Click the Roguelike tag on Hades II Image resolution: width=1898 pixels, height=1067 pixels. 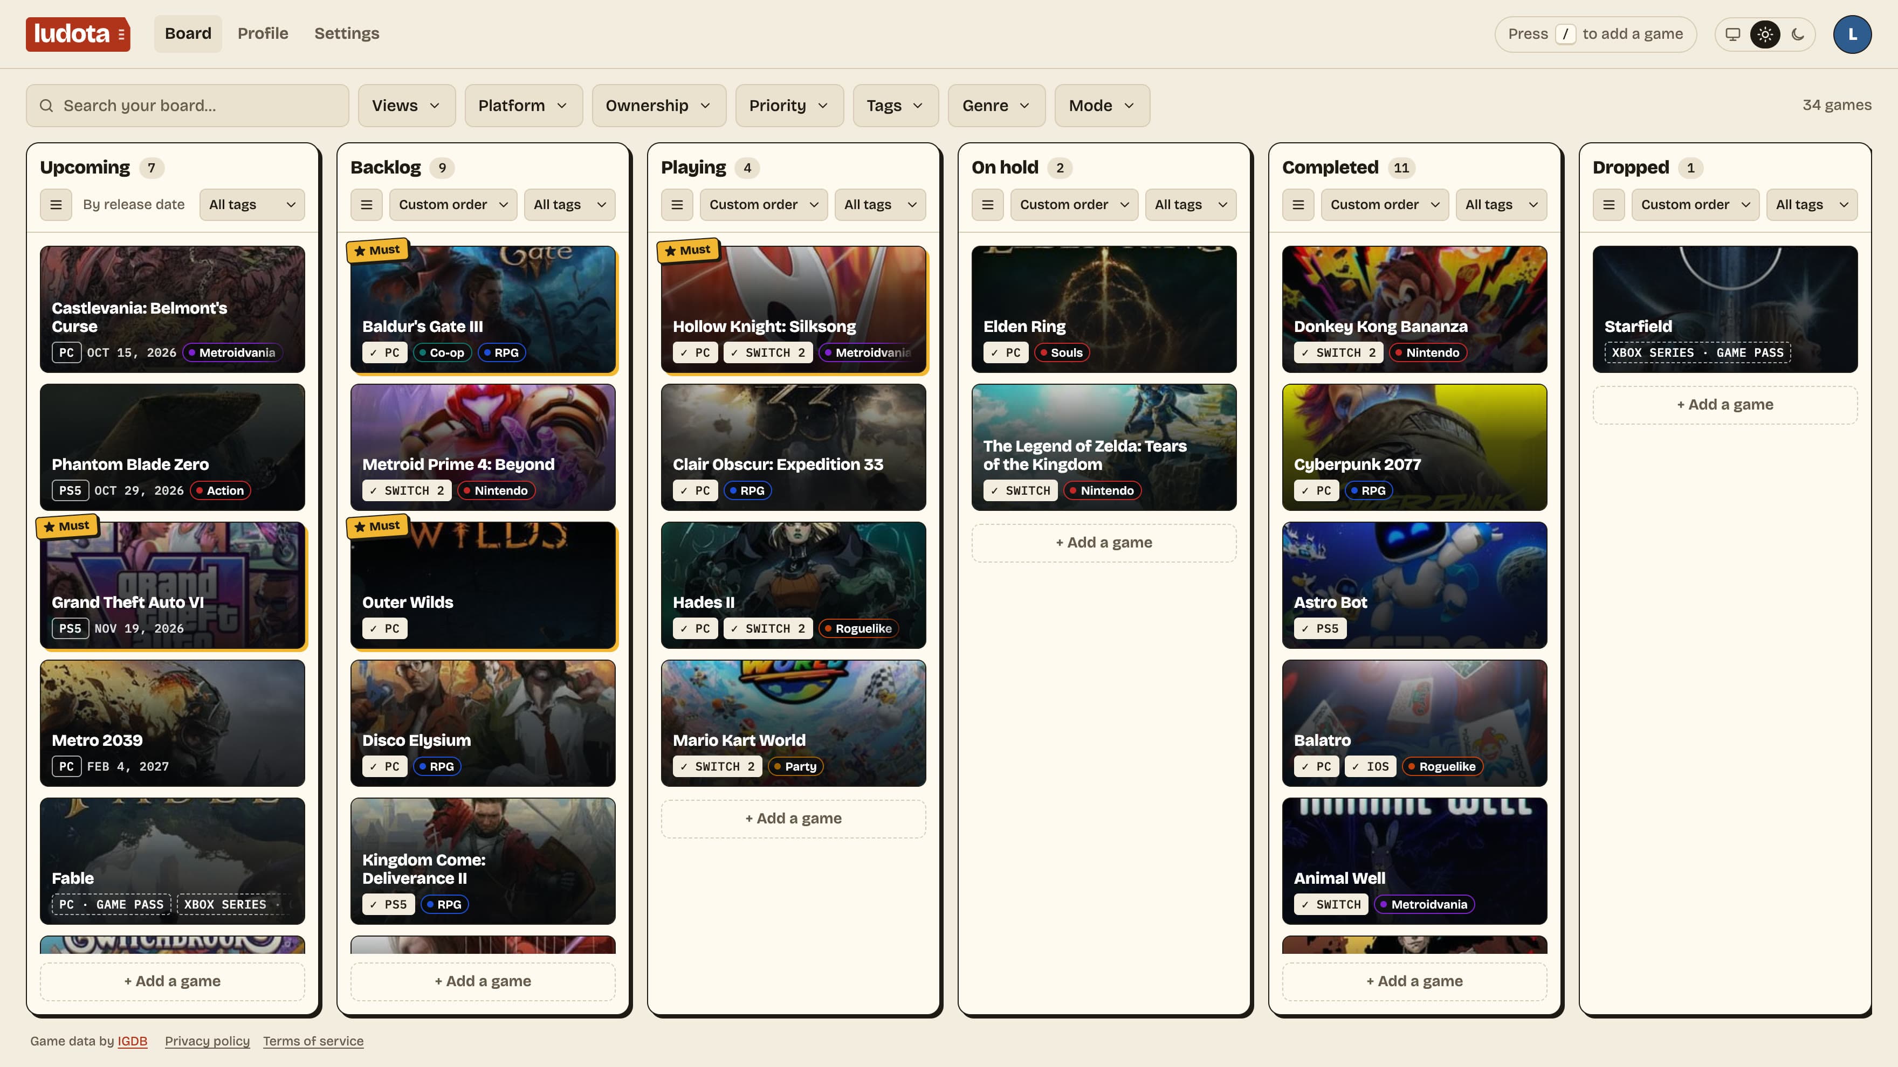(858, 629)
